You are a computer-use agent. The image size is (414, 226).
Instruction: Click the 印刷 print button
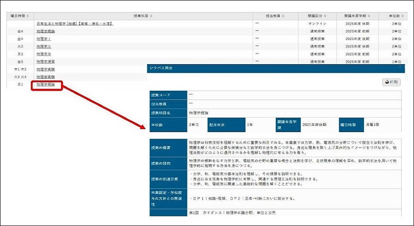391,82
